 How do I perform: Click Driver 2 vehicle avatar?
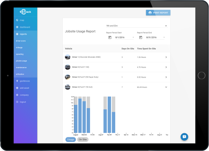click(x=68, y=67)
